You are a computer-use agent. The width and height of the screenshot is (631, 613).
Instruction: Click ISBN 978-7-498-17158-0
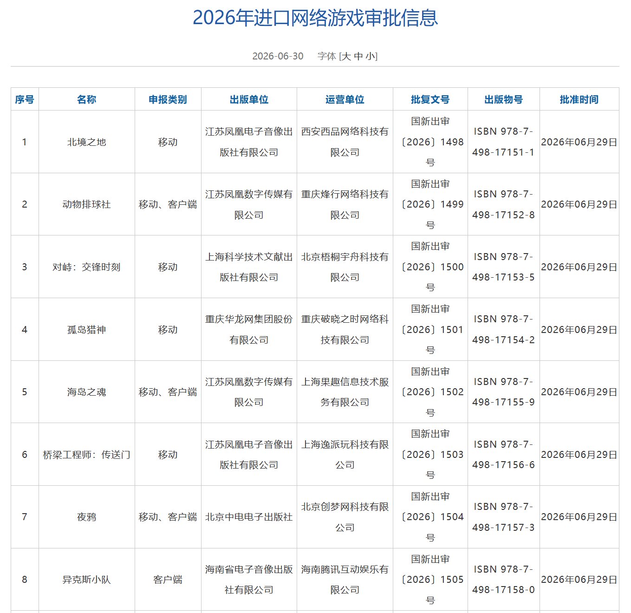coord(504,580)
